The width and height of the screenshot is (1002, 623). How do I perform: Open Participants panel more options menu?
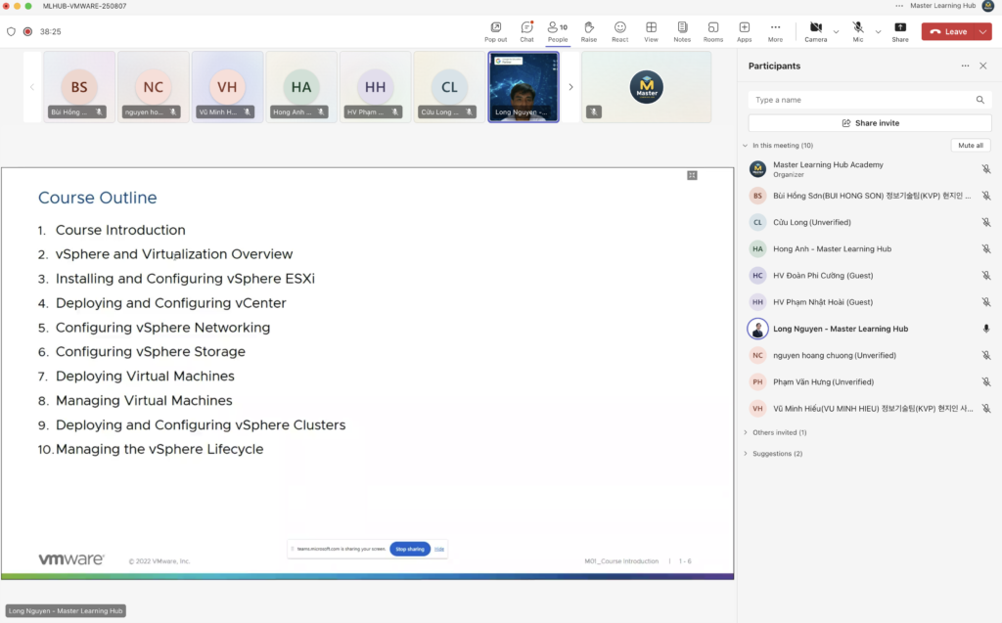[965, 66]
